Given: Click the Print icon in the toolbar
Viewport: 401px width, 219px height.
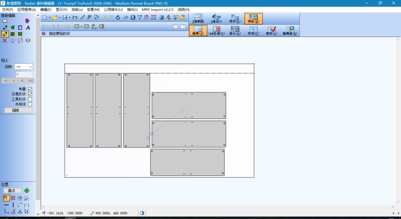Looking at the screenshot, I should pyautogui.click(x=75, y=18).
